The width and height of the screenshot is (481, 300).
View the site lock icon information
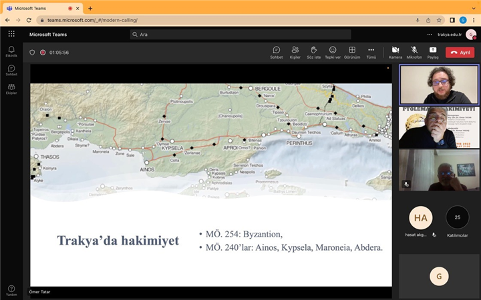(42, 20)
